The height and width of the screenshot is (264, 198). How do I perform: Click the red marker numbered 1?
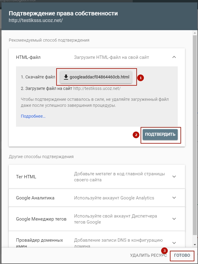coord(141,78)
